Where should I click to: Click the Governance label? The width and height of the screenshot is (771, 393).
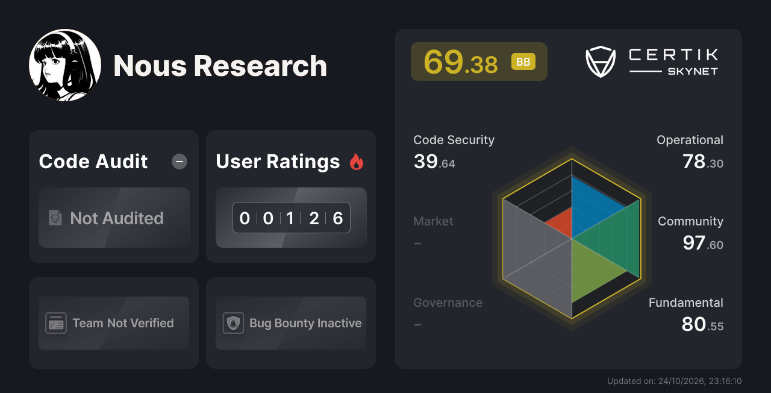(x=448, y=303)
